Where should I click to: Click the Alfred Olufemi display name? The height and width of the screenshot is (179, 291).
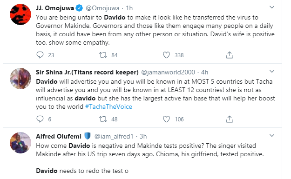pos(59,136)
